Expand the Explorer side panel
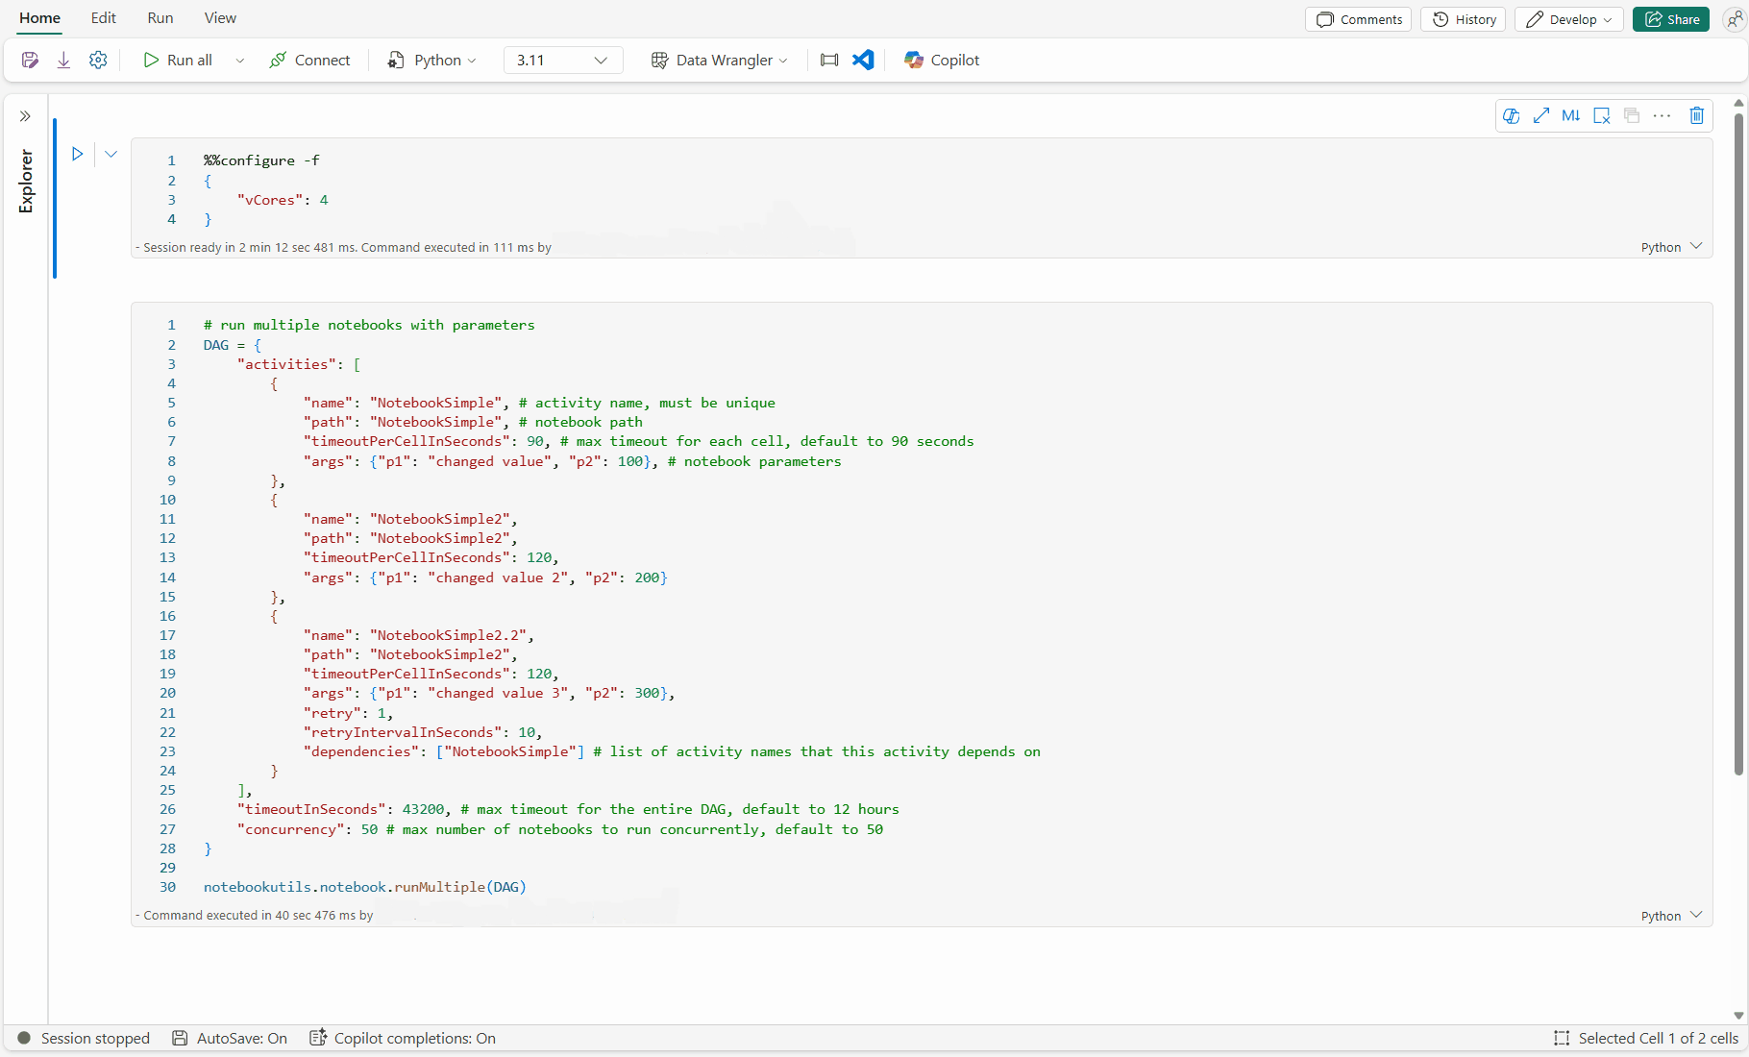Image resolution: width=1749 pixels, height=1057 pixels. 25,116
